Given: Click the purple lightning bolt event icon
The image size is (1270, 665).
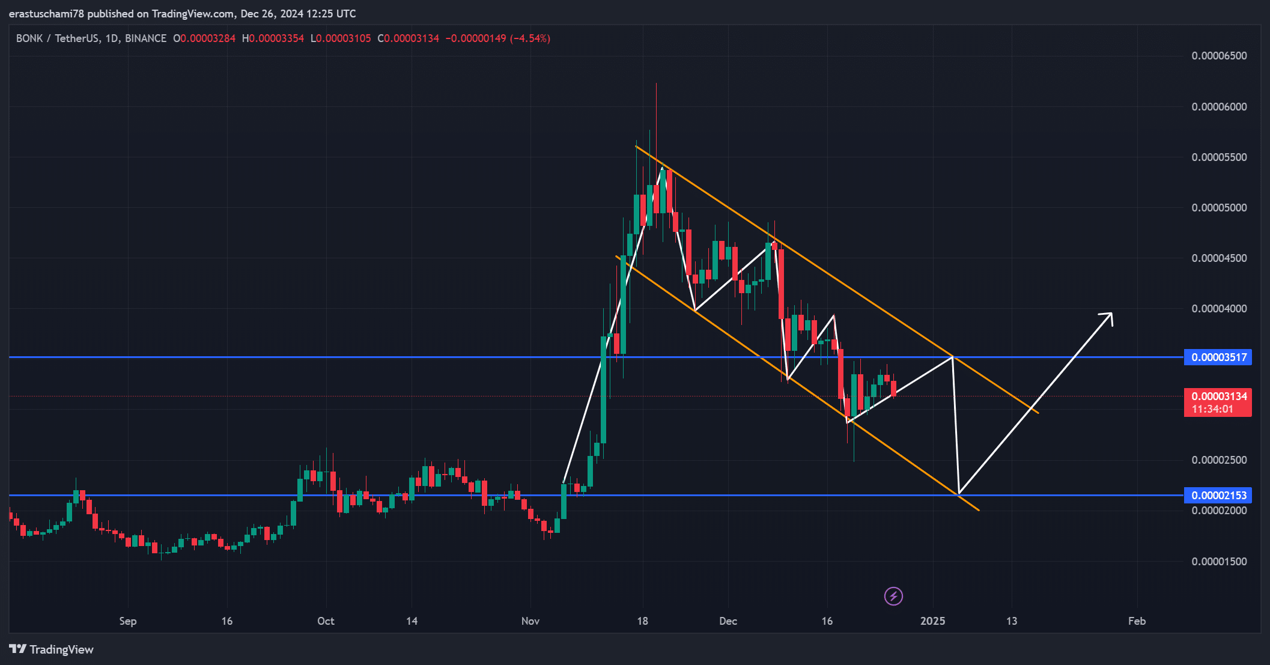Looking at the screenshot, I should (x=893, y=596).
